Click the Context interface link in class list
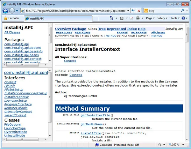 tap(10, 82)
